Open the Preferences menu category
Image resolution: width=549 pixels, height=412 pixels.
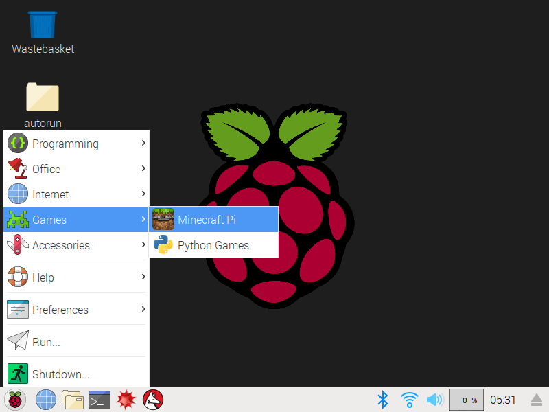[76, 310]
